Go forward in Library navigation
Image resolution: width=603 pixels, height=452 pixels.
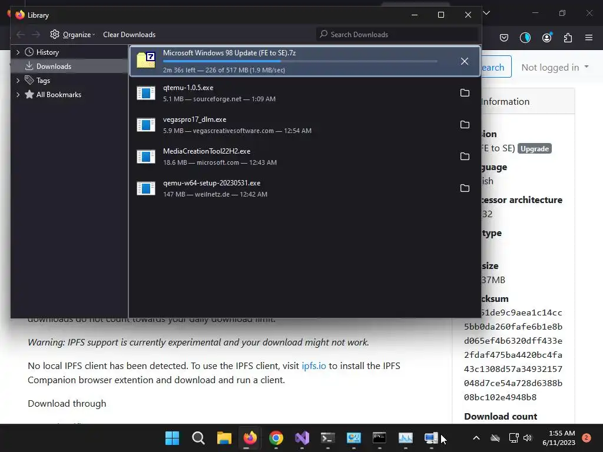tap(36, 35)
